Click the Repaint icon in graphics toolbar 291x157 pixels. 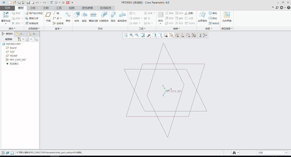(x=143, y=35)
